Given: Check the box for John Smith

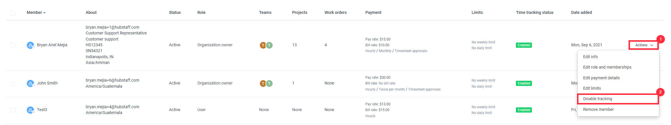Looking at the screenshot, I should (x=13, y=83).
